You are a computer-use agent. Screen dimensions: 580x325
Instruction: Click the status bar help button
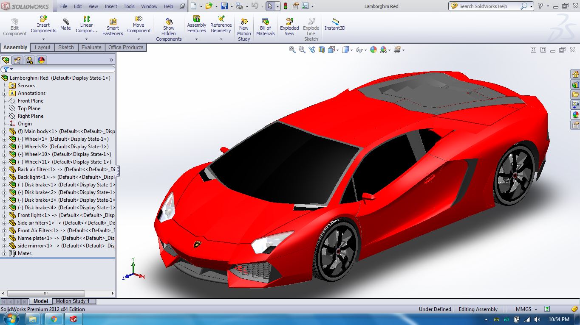[x=547, y=309]
